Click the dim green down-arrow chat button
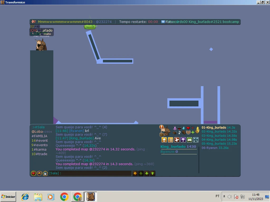This screenshot has height=202, width=270. [141, 173]
